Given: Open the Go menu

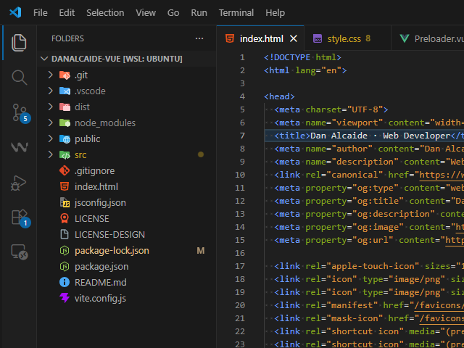Looking at the screenshot, I should coord(173,13).
